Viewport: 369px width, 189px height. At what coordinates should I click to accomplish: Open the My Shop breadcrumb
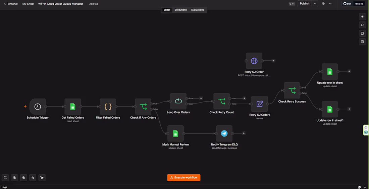28,4
